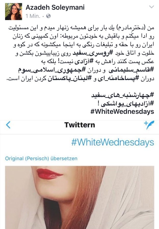Click the globe public audience icon
The width and height of the screenshot is (159, 229).
[48, 16]
